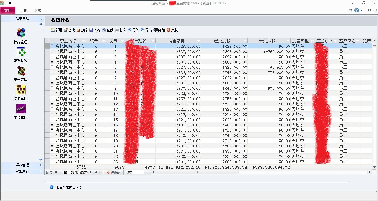This screenshot has height=201, width=378.
Task: Open 房号 column filter dropdown
Action: tap(122, 41)
